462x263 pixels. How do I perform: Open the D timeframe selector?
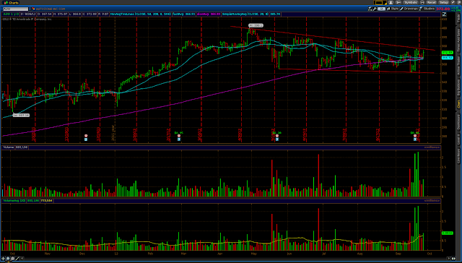tap(381, 9)
